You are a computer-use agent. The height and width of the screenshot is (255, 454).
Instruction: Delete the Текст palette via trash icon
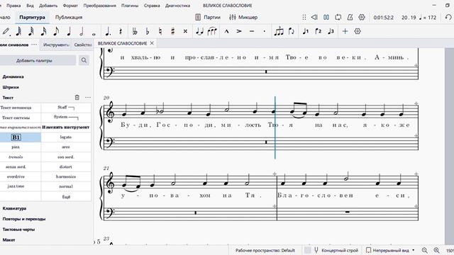tap(77, 98)
